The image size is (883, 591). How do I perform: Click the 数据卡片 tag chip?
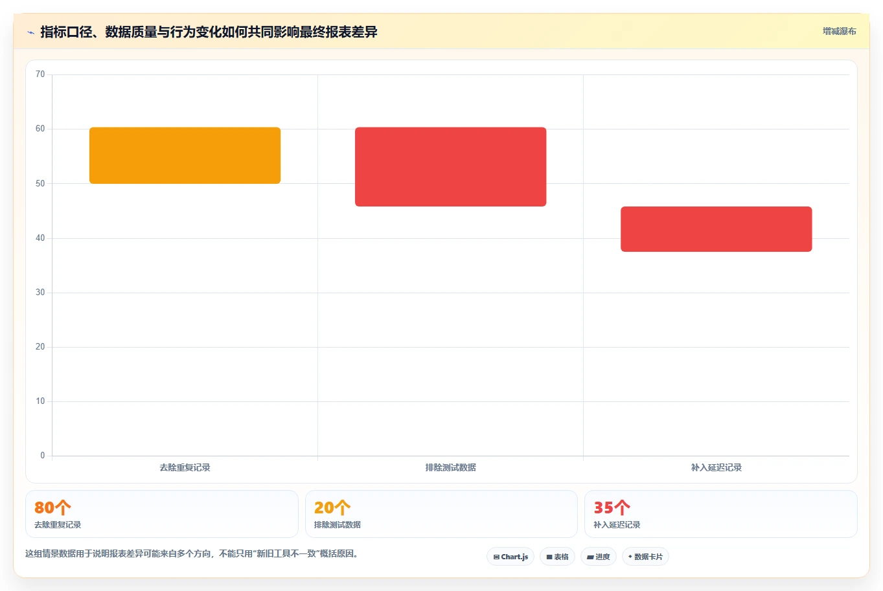click(645, 557)
